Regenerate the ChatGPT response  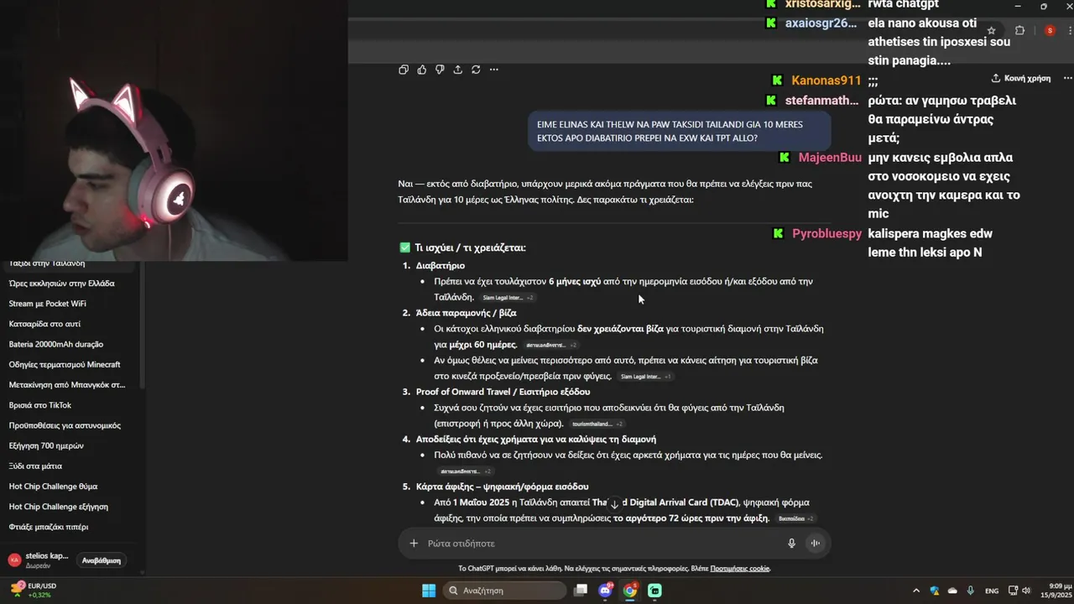point(476,70)
